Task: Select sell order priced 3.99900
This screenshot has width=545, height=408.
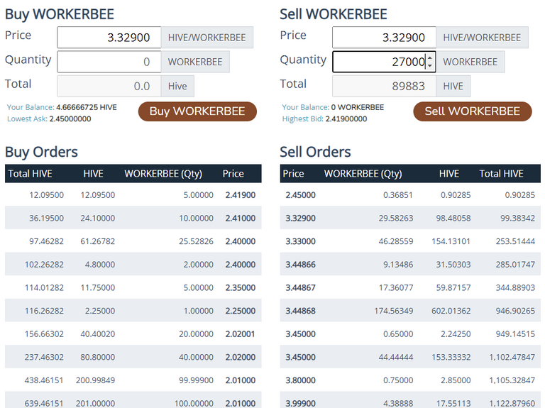Action: [x=410, y=400]
